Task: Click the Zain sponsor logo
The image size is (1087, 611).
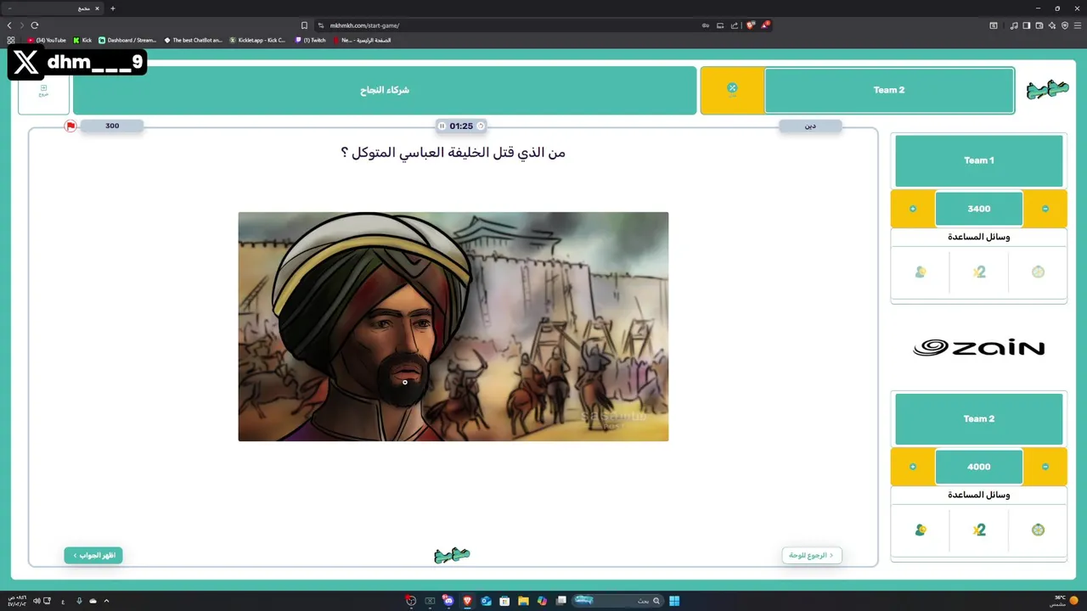Action: point(979,348)
